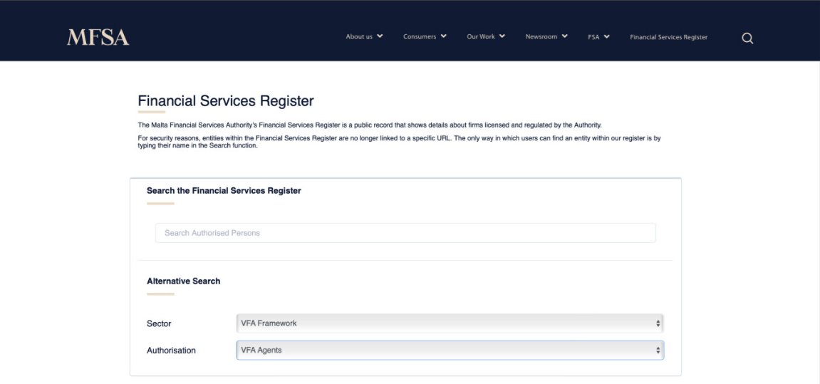Expand the Consumers menu

tap(425, 36)
